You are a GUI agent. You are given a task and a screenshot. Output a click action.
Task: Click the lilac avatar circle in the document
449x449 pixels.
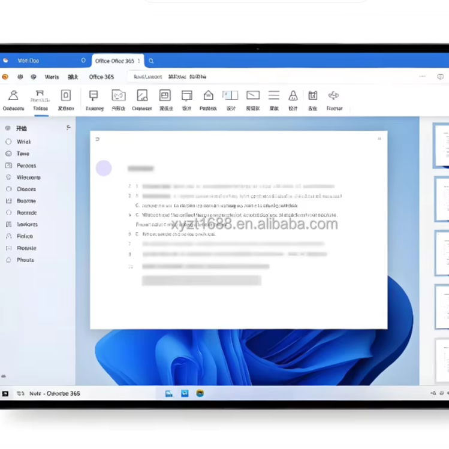(x=104, y=168)
